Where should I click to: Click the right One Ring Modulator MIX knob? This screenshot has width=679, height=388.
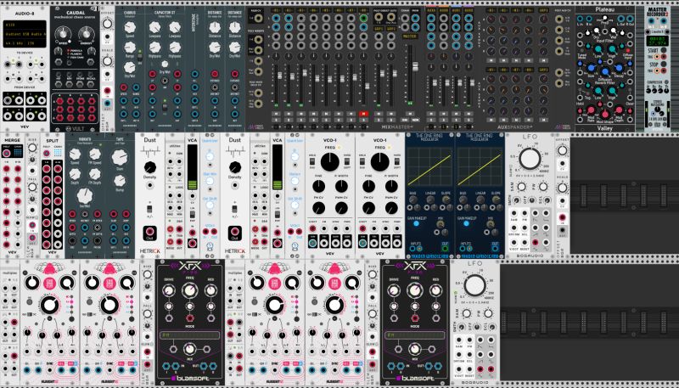(490, 223)
